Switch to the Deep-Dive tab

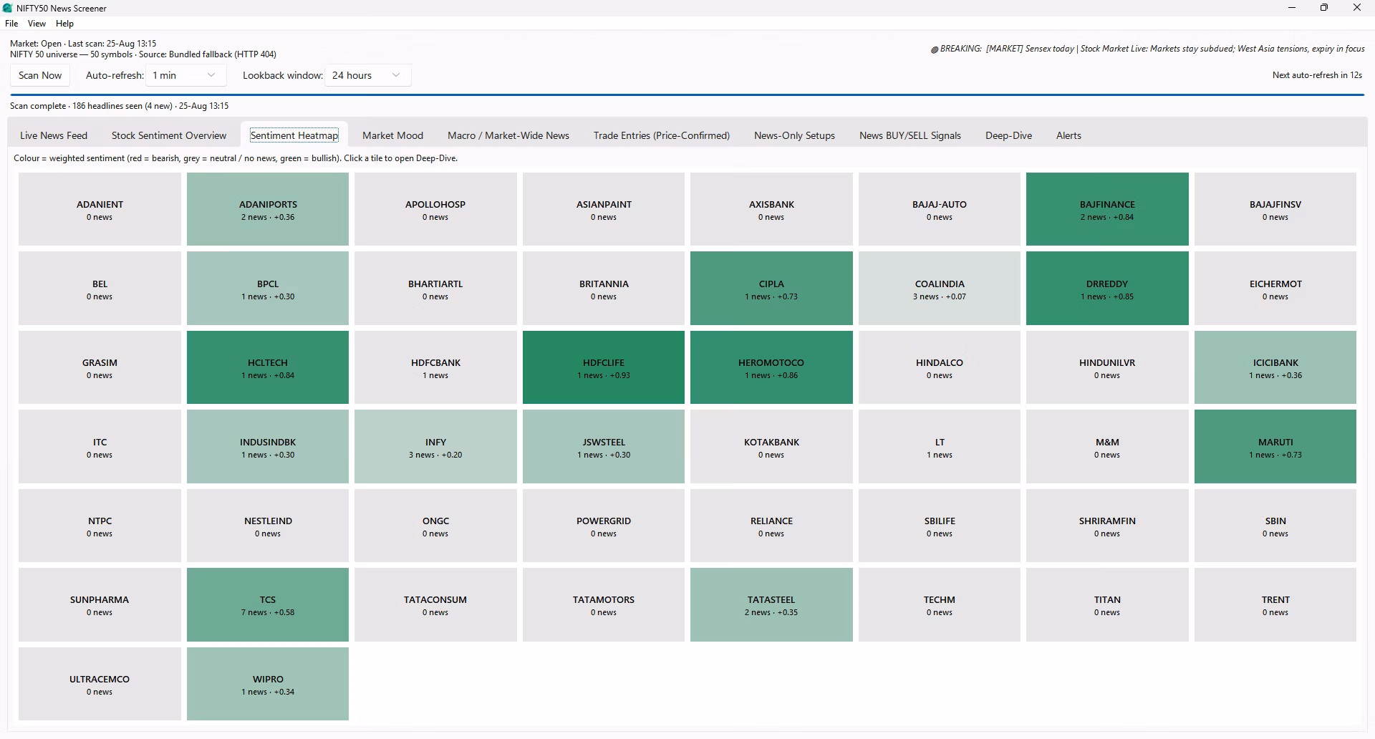(1008, 135)
